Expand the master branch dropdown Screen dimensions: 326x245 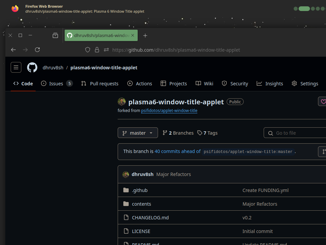[138, 133]
